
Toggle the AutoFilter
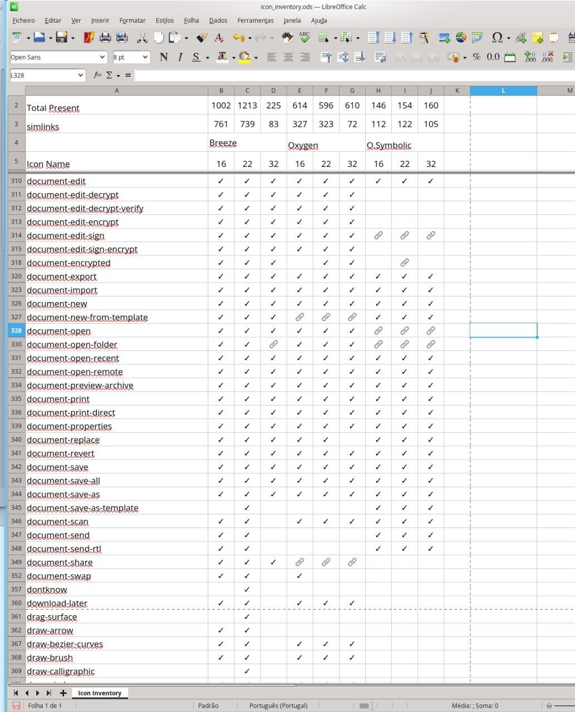pos(424,38)
